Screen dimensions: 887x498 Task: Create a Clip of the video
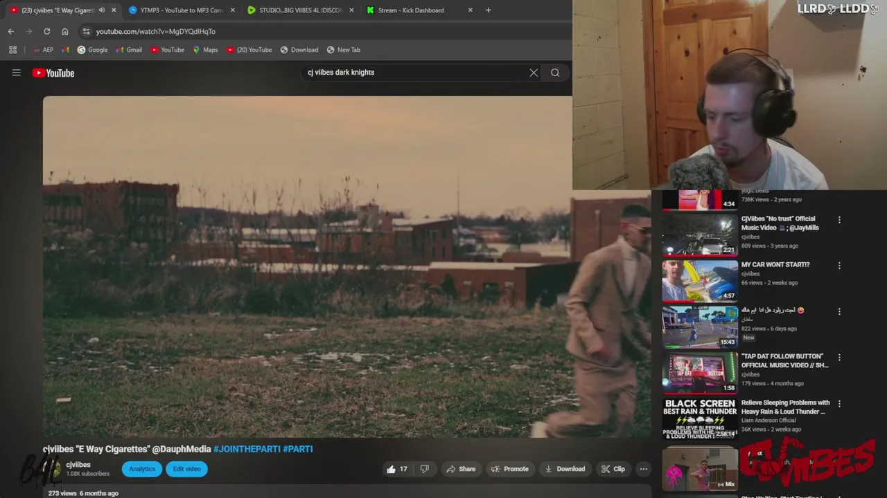point(613,469)
